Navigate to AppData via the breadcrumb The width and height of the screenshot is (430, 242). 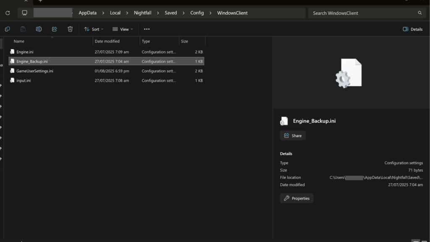point(87,13)
